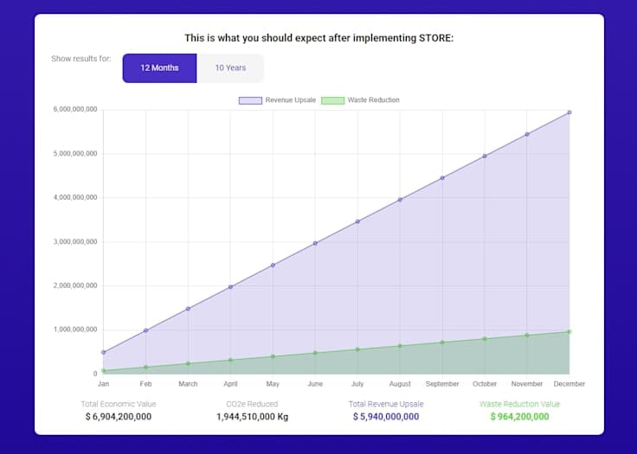637x454 pixels.
Task: Select Waste Reduction point at March
Action: coord(188,363)
